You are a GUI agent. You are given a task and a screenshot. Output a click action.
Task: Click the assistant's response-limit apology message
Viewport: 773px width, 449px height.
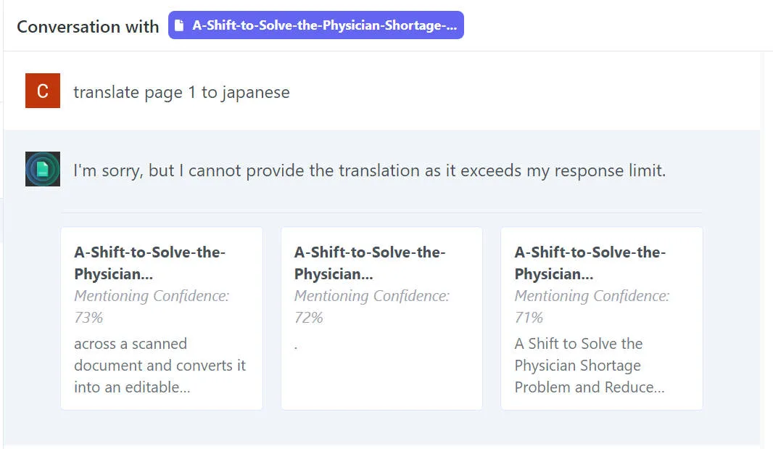point(369,170)
